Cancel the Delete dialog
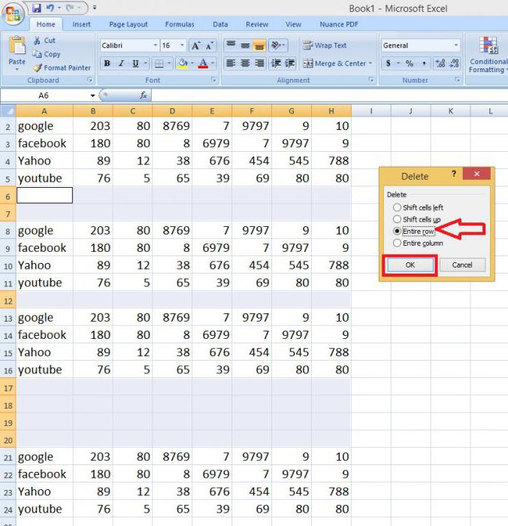This screenshot has width=508, height=526. 462,265
